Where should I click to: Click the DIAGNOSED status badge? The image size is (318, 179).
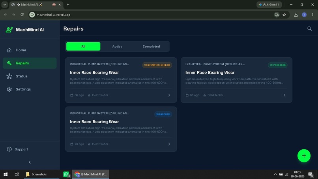(x=163, y=114)
